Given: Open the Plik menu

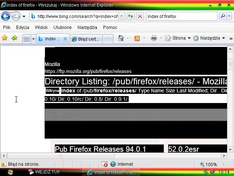Looking at the screenshot, I should tap(7, 27).
